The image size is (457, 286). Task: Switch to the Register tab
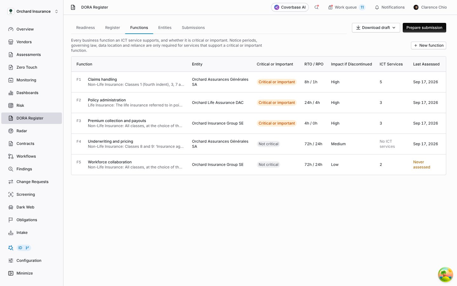point(112,28)
